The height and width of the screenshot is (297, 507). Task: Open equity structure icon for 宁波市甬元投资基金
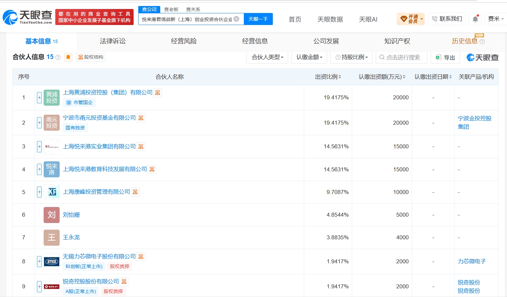point(141,118)
